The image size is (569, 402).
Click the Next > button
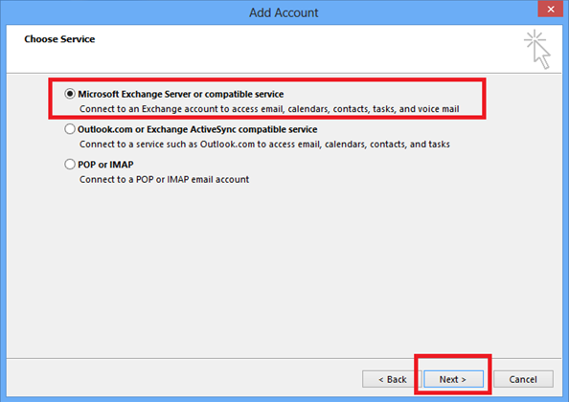[453, 379]
